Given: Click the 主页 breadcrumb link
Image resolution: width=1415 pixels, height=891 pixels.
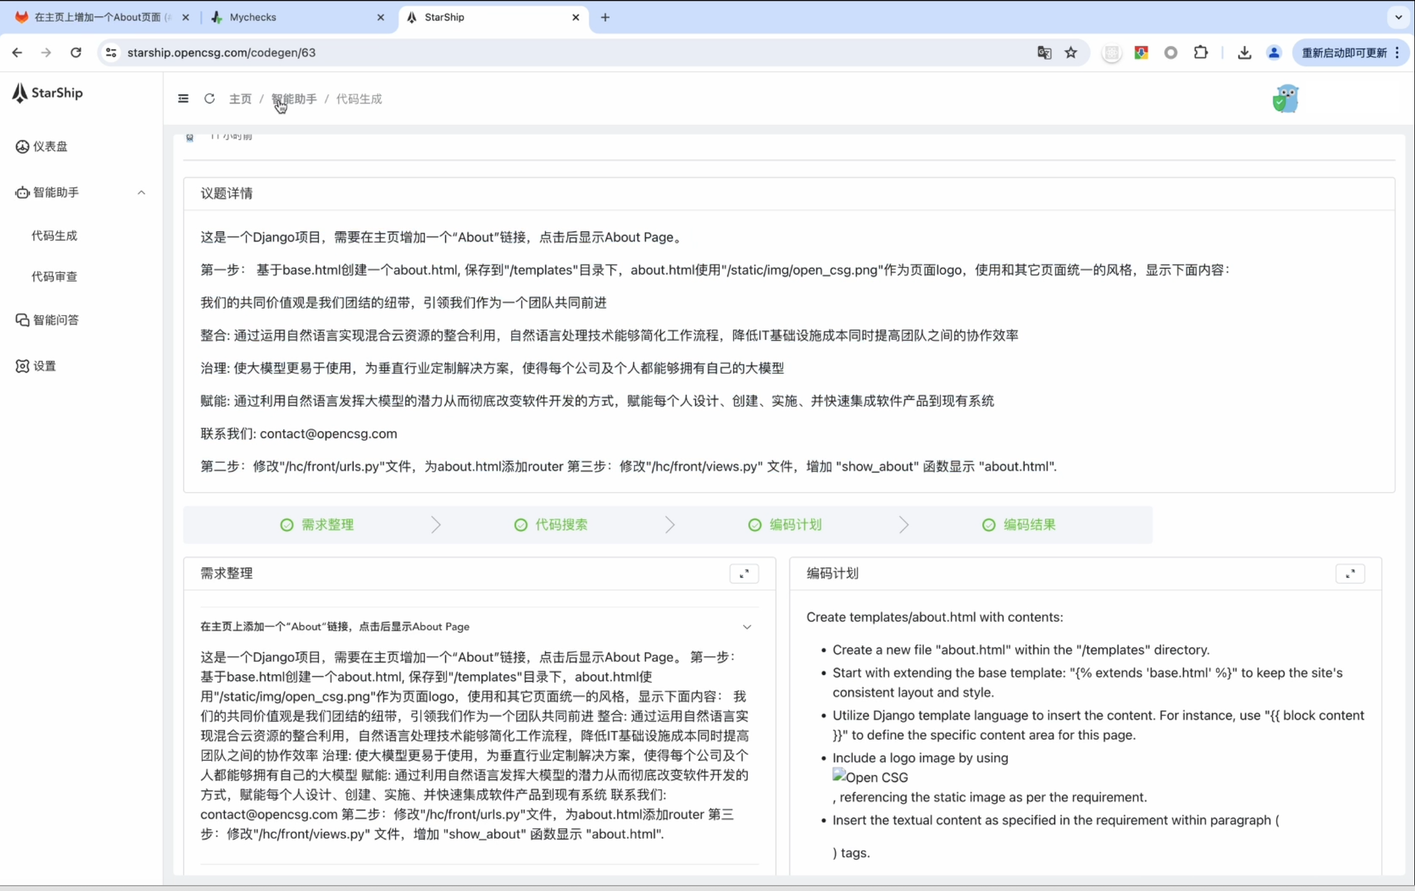Looking at the screenshot, I should point(240,99).
